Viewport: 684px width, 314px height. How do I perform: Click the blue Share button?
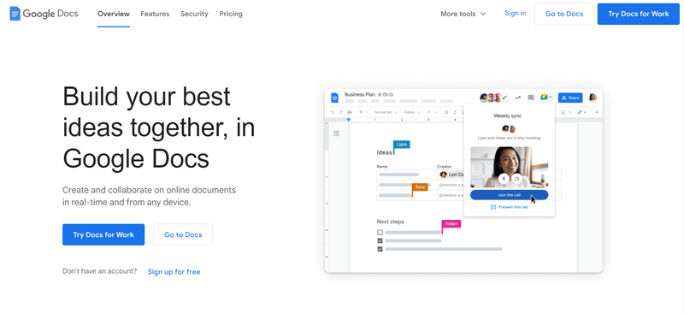pos(570,98)
